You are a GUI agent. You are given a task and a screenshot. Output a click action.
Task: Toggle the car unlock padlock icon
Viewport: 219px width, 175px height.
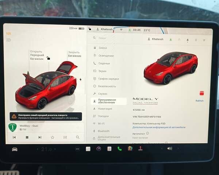click(48, 58)
